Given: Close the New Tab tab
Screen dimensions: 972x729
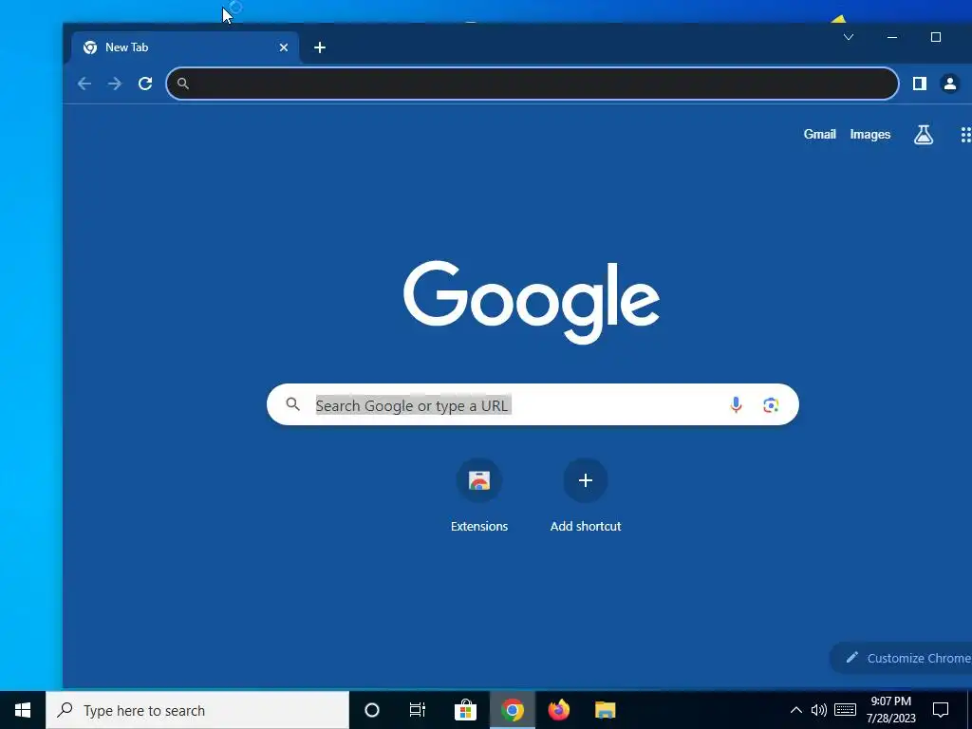Looking at the screenshot, I should [x=283, y=47].
